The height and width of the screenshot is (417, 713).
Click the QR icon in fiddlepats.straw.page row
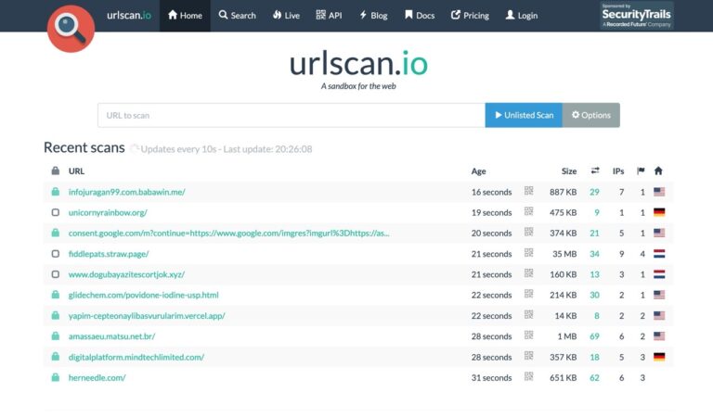[528, 252]
